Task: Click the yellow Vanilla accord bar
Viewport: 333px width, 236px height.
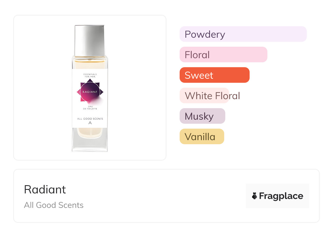Action: 202,137
